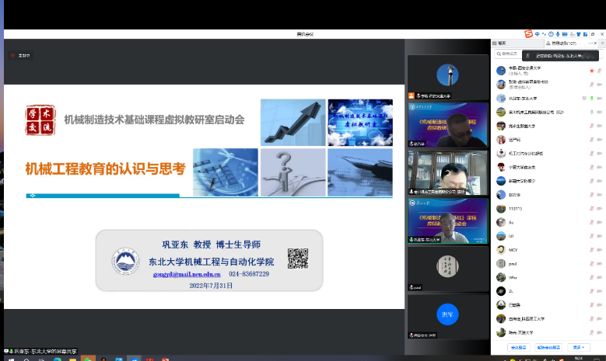Switch to the 聊天 chat tab
Viewport: 606px width, 361px height.
[501, 43]
